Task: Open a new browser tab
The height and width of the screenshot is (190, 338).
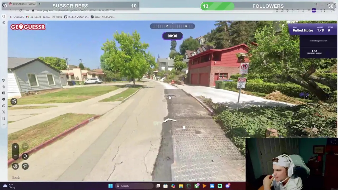Action: (x=40, y=4)
